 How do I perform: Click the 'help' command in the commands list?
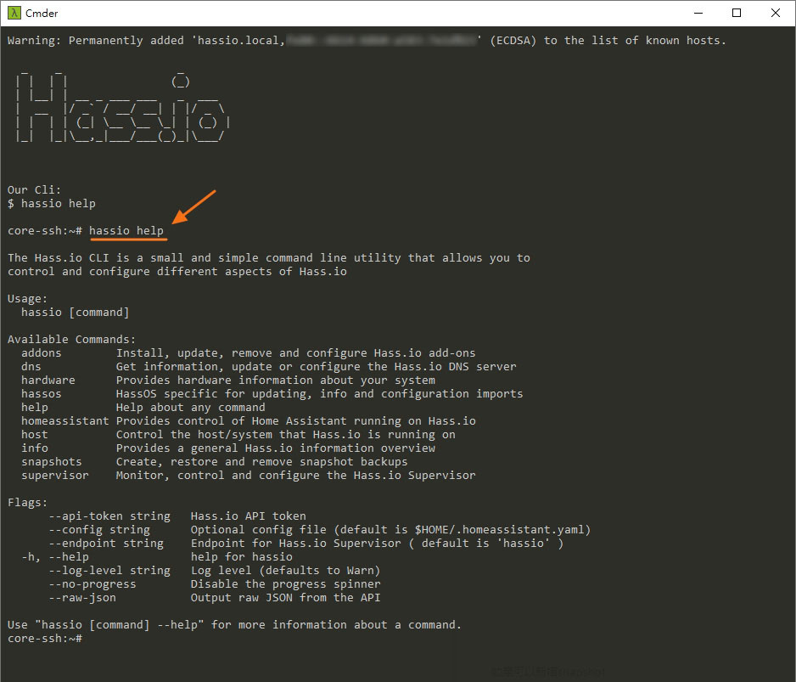[35, 408]
